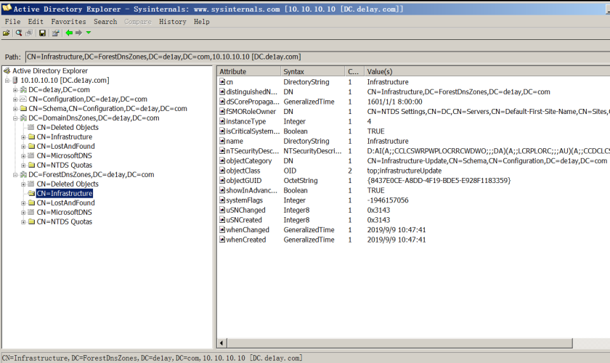Screen dimensions: 610x363
Task: Click the showInAdvanc... attribute name
Action: tap(251, 190)
